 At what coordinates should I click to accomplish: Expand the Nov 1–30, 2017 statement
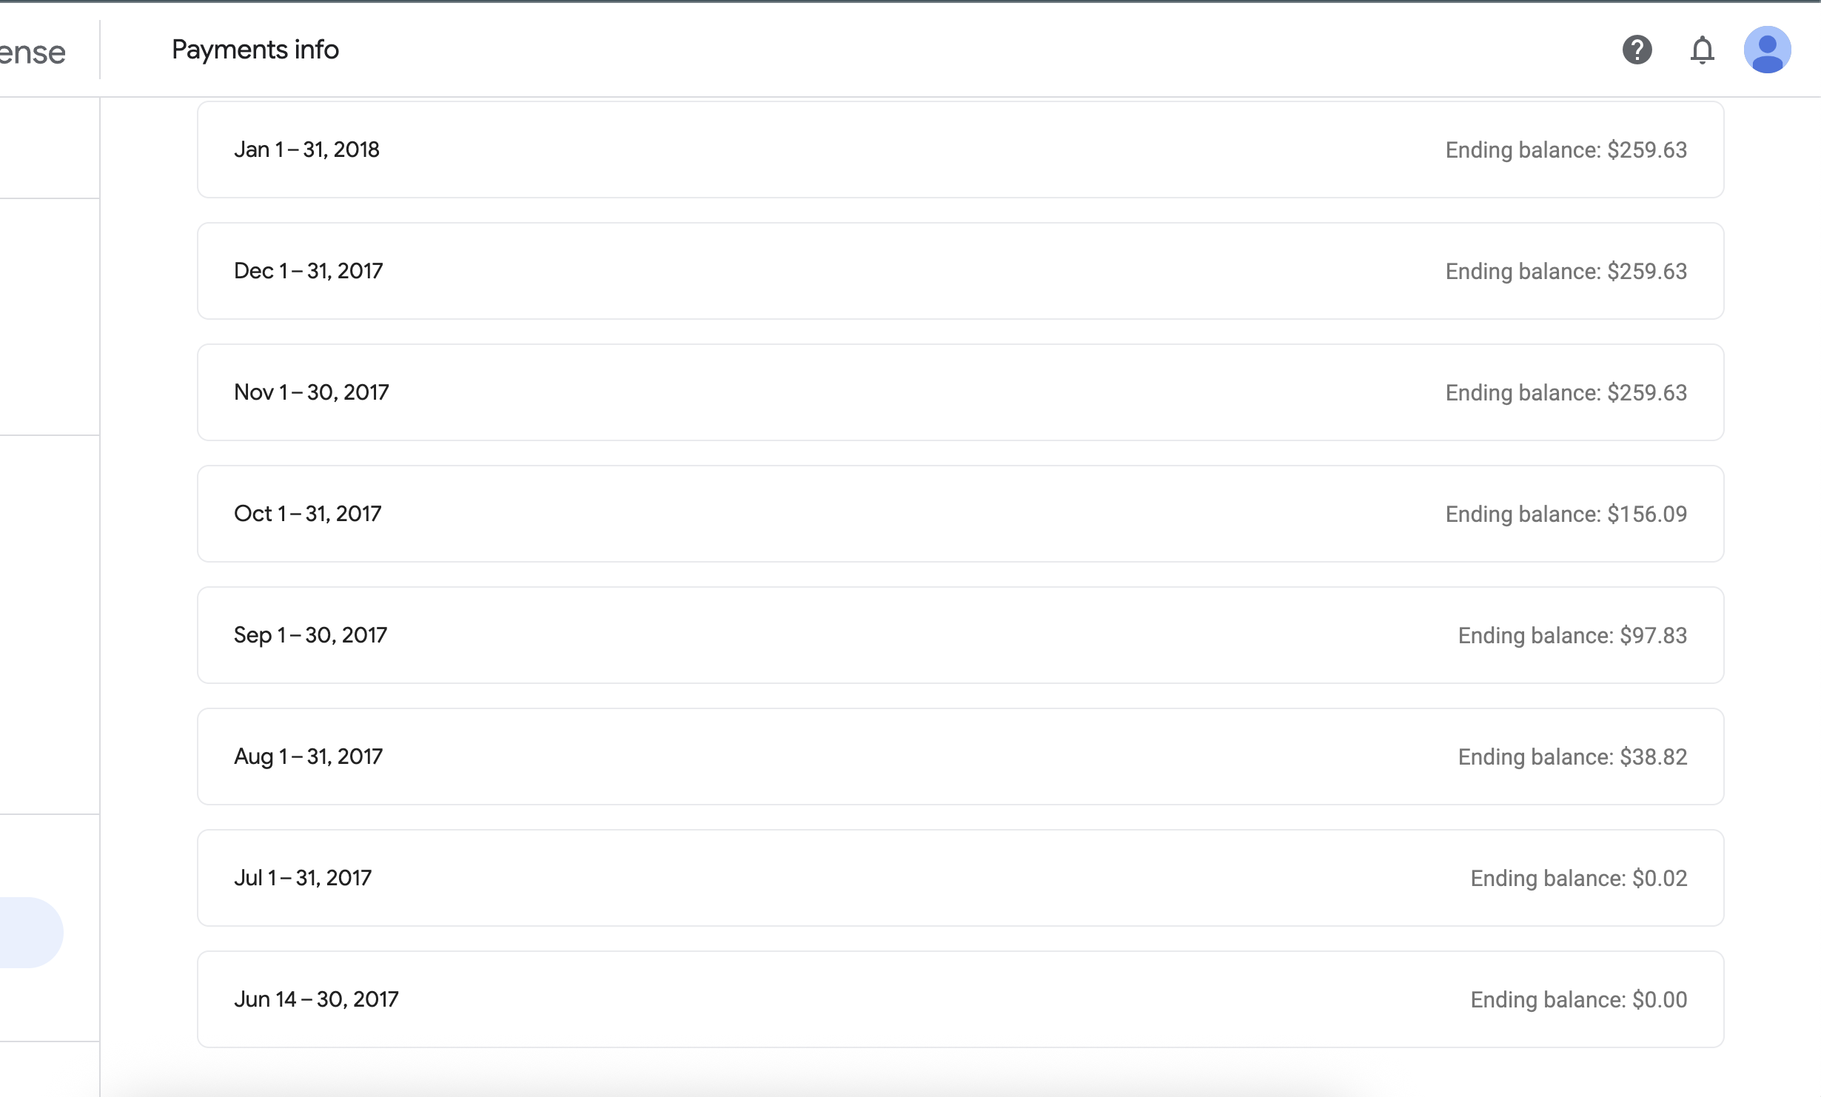(x=960, y=392)
